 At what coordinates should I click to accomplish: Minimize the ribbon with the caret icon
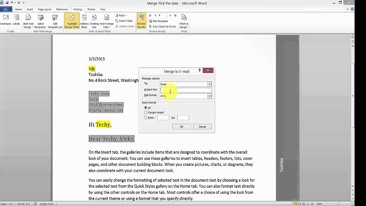(x=348, y=9)
